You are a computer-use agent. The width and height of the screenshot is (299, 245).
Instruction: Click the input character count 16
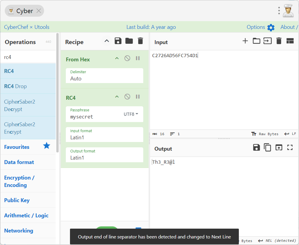[158, 134]
